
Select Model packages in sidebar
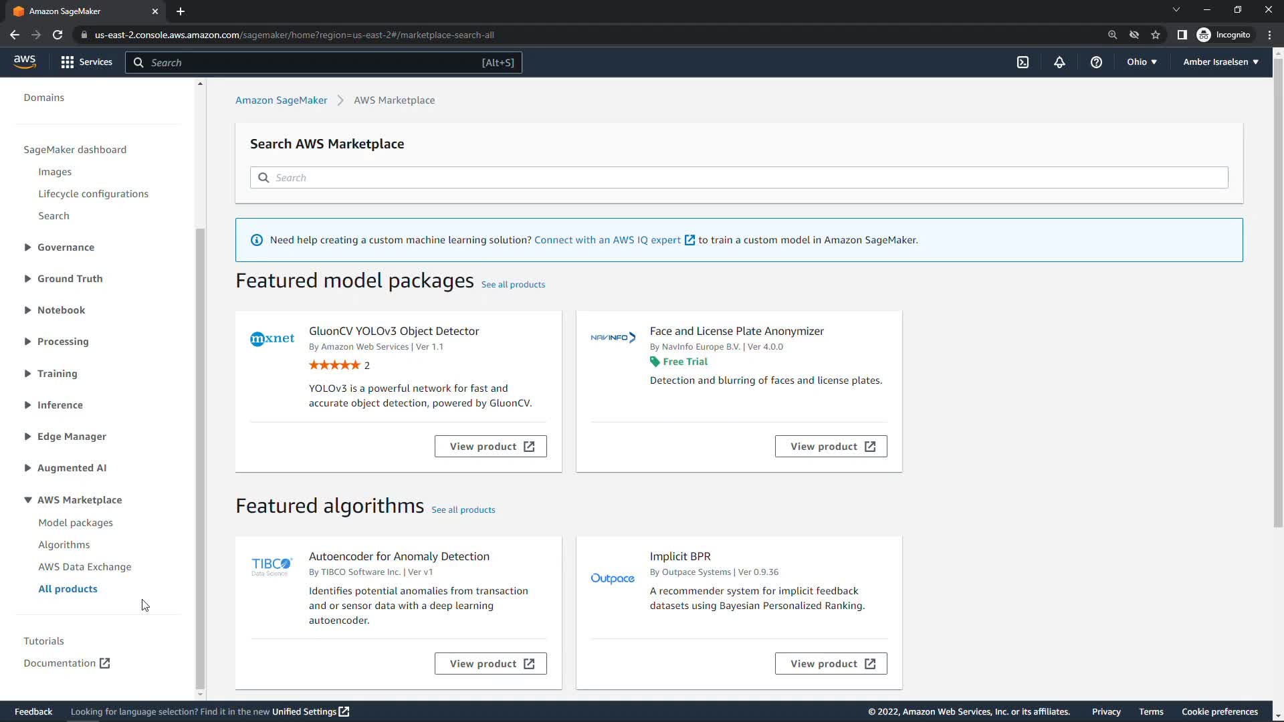[x=76, y=523]
